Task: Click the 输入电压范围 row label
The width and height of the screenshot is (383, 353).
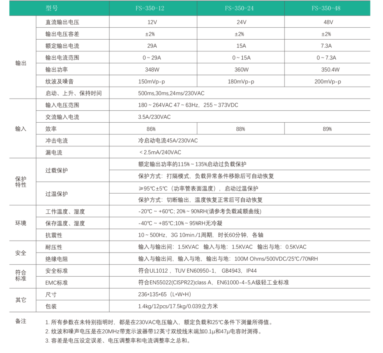Action: point(62,105)
